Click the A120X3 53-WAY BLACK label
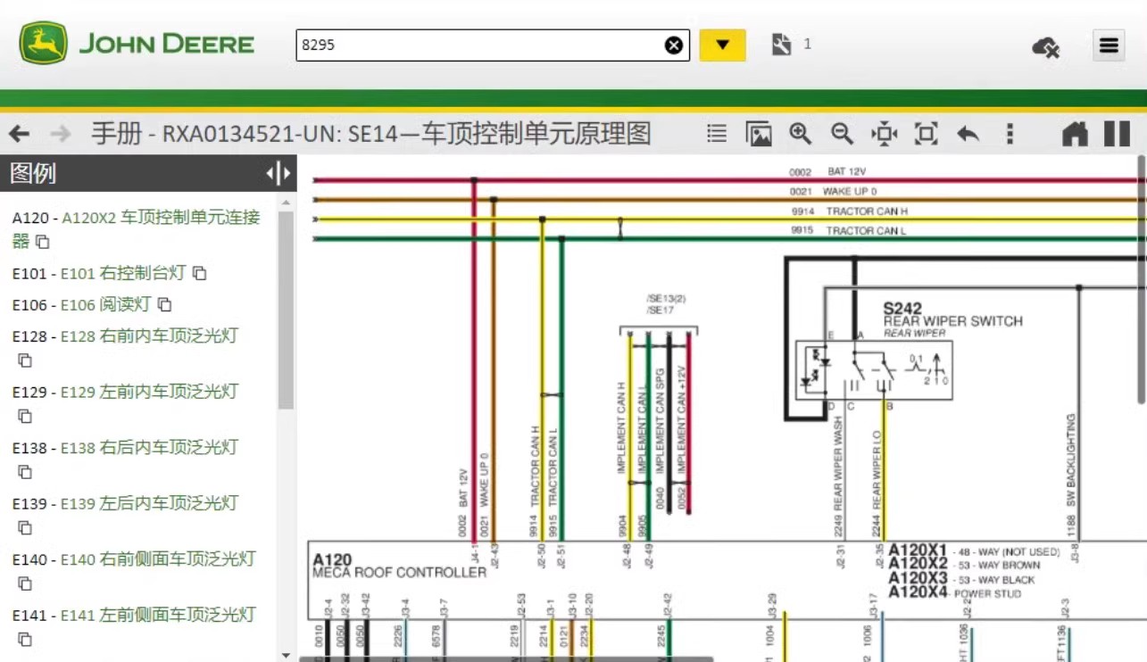The image size is (1147, 662). 961,579
